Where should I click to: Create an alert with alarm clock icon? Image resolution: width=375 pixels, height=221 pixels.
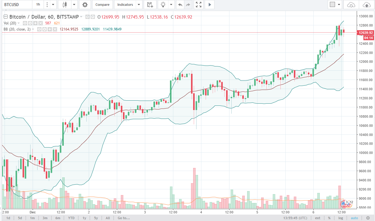[x=150, y=5]
